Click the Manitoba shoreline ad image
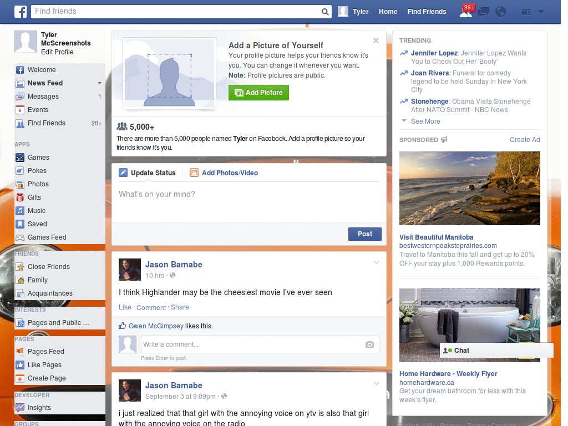This screenshot has height=426, width=568. point(469,189)
